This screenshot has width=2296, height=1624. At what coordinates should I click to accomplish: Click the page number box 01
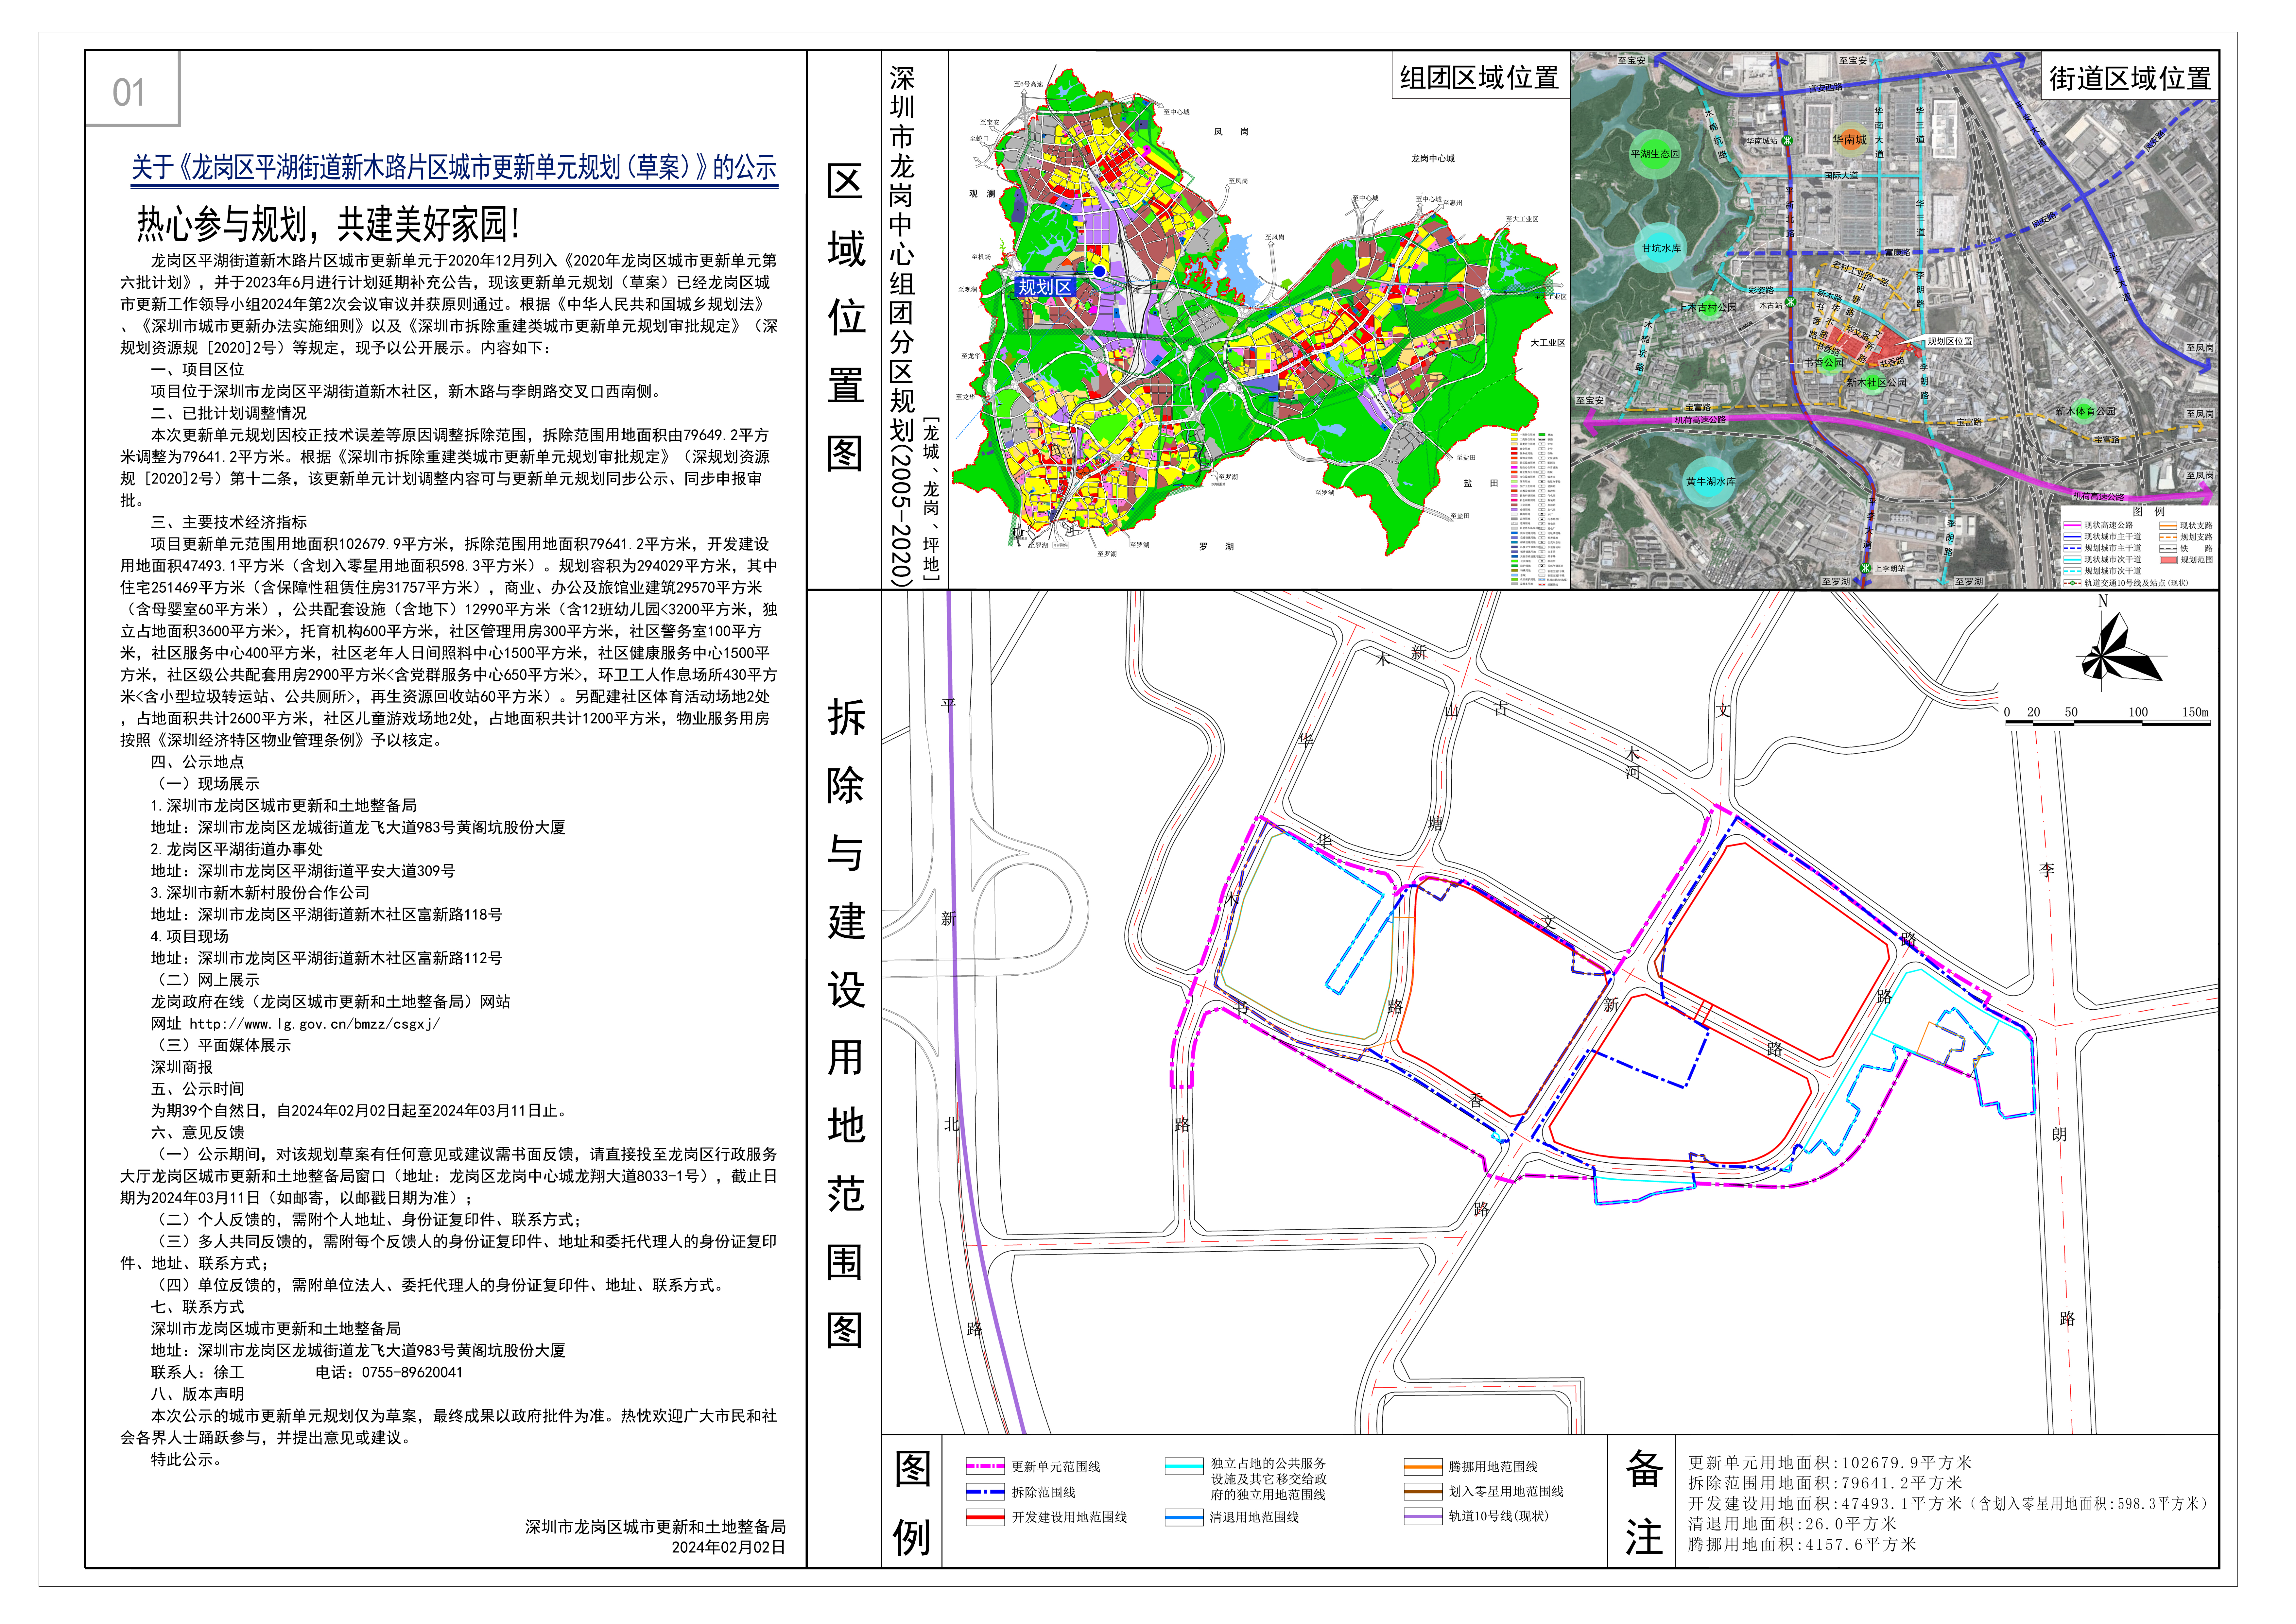(x=132, y=89)
